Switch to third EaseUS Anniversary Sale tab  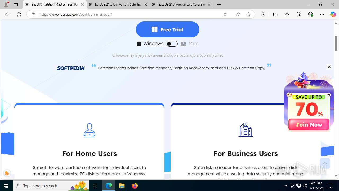(x=181, y=5)
